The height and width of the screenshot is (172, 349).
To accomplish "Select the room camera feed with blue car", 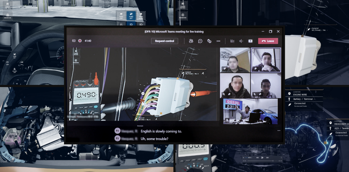I will [251, 111].
